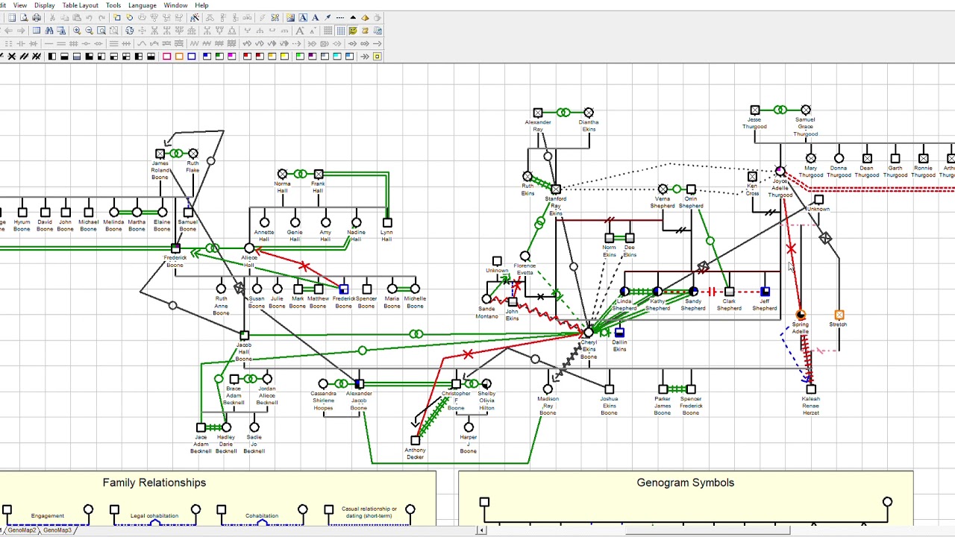This screenshot has width=955, height=537.
Task: Pick the cyan filled square swatch
Action: 336,56
